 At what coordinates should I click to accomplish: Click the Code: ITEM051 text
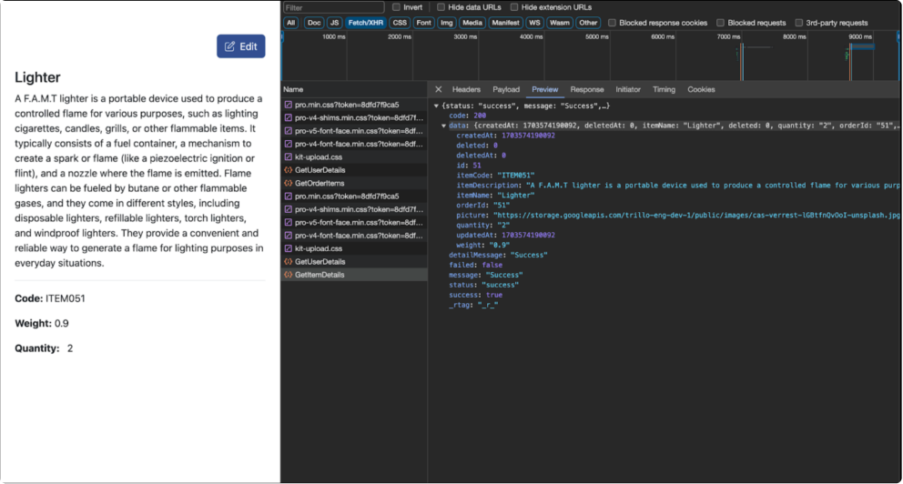pyautogui.click(x=50, y=298)
